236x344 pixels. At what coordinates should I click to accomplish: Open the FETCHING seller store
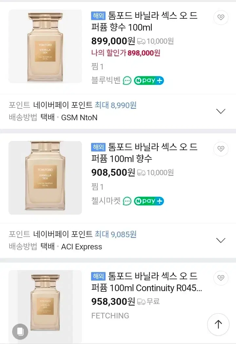(110, 316)
